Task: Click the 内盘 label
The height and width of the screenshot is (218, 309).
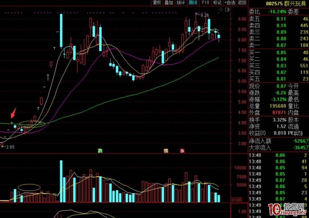Action: point(293,112)
